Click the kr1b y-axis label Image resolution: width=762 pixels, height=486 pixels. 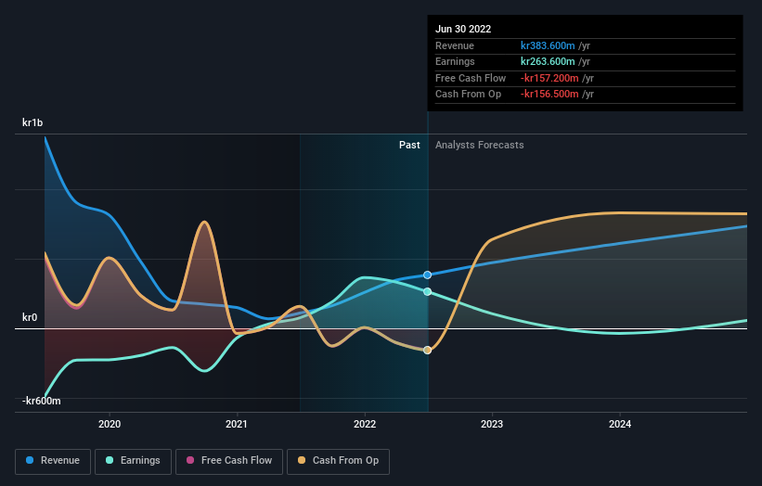coord(32,122)
